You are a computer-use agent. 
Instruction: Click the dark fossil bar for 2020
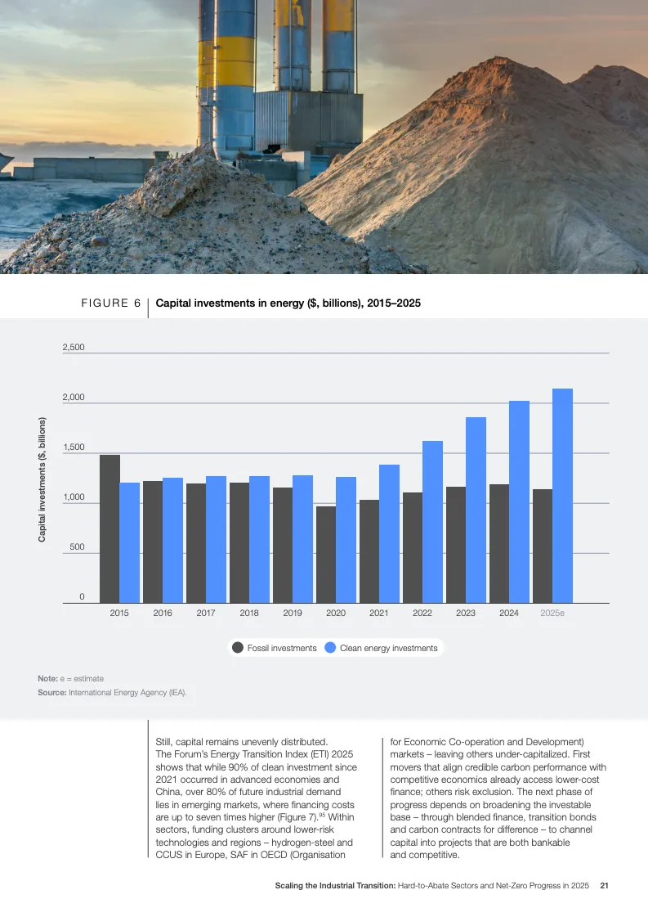326,555
